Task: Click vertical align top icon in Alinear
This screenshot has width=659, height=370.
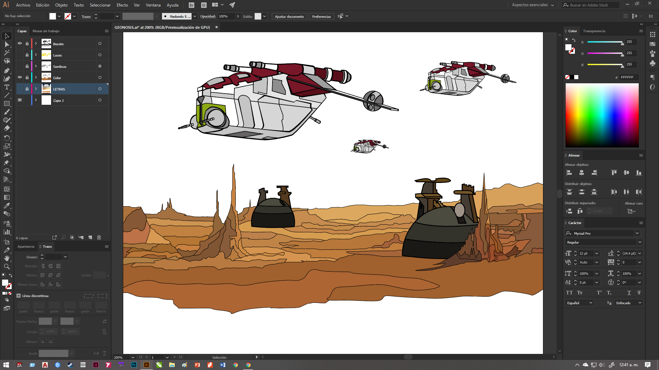Action: [614, 173]
